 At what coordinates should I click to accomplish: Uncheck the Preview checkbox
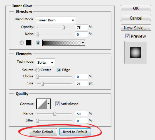pyautogui.click(x=127, y=36)
